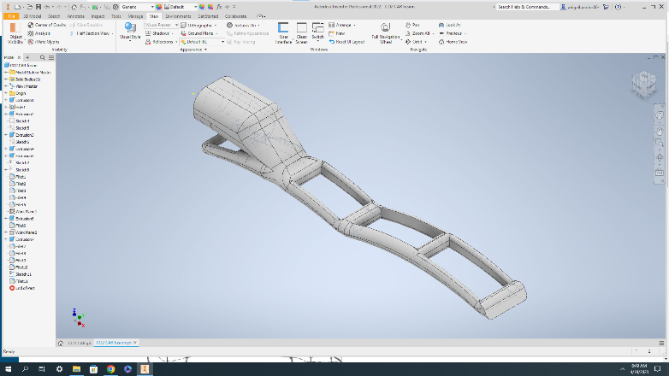Select Sketch11 in the model browser
This screenshot has height=376, width=669.
coord(23,274)
